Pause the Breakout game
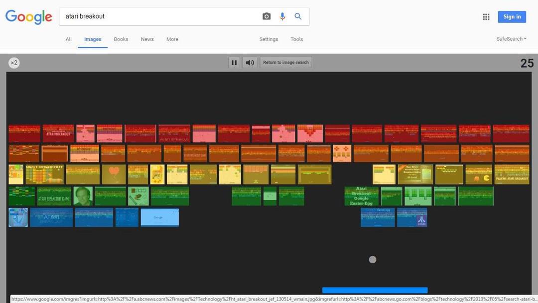 click(234, 62)
